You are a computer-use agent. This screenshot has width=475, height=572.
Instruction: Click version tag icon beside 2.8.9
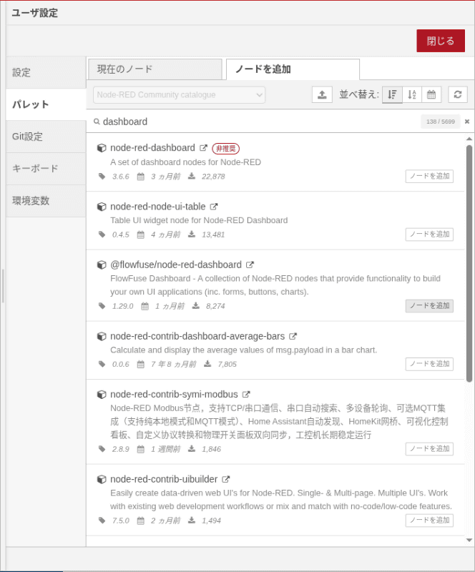[102, 449]
